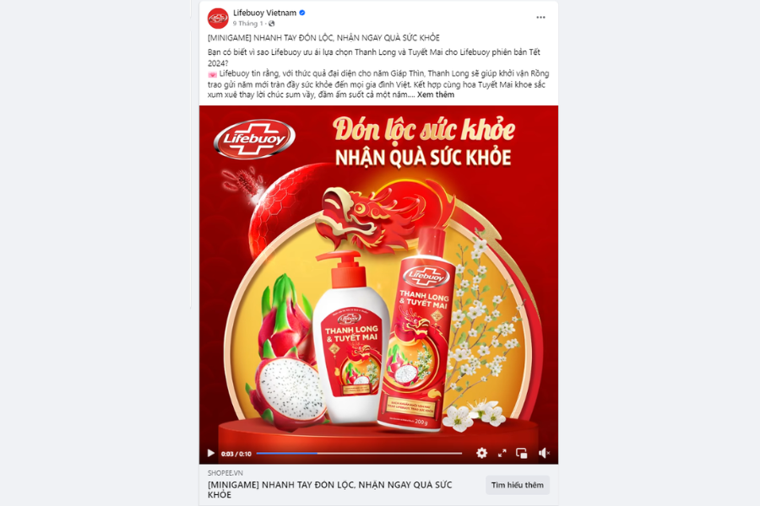Viewport: 760px width, 506px height.
Task: Click the 0:03 / 0:10 time display
Action: coord(236,454)
